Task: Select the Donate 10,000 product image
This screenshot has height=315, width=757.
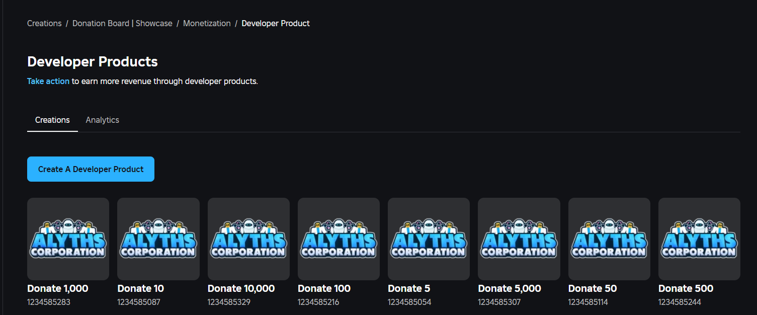Action: coord(248,239)
